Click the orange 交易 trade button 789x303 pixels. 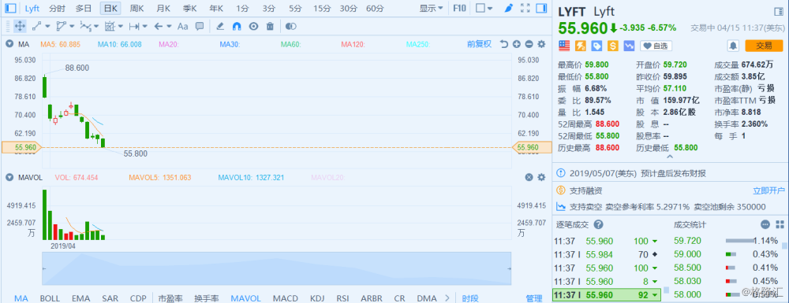click(765, 46)
